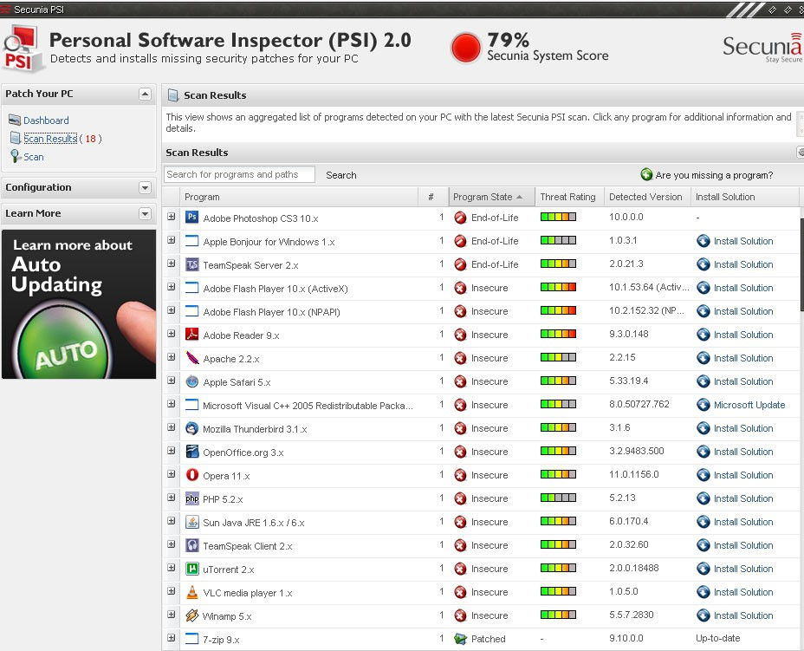Click the scan results vertical scrollbar
This screenshot has width=804, height=651.
(801, 264)
